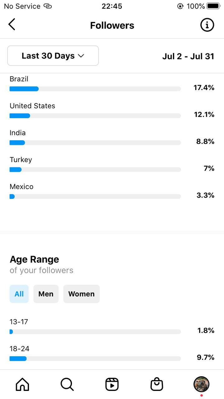Select the Men age filter

point(46,294)
